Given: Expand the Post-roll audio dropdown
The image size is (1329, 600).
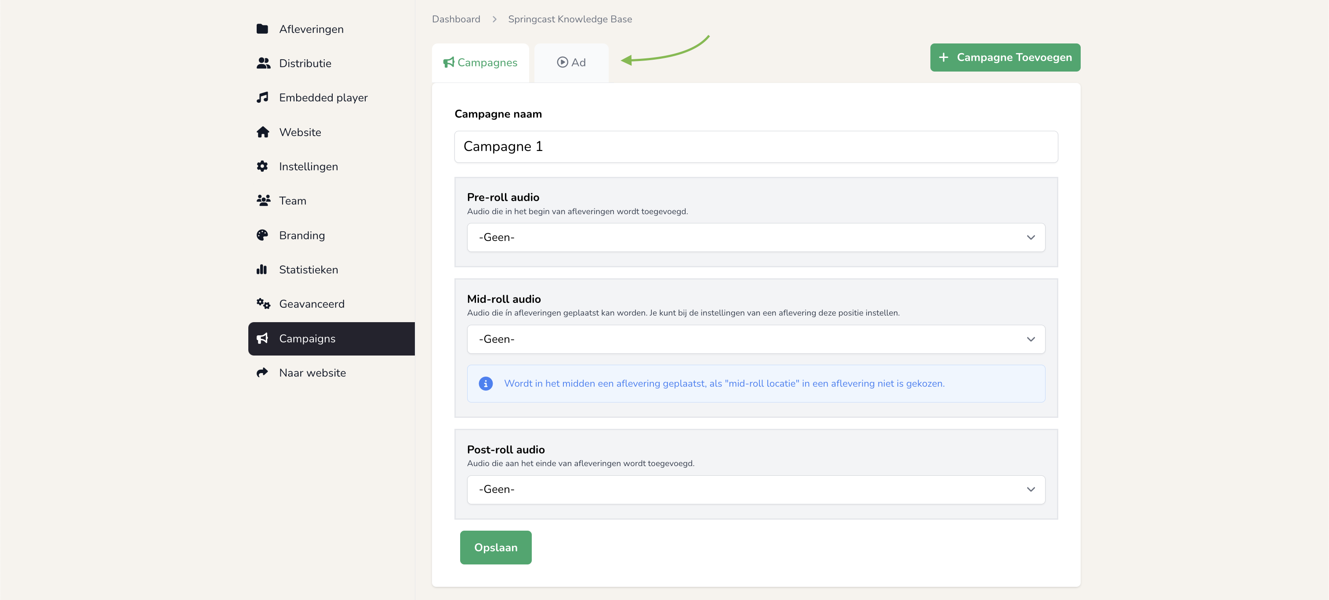Looking at the screenshot, I should [756, 489].
